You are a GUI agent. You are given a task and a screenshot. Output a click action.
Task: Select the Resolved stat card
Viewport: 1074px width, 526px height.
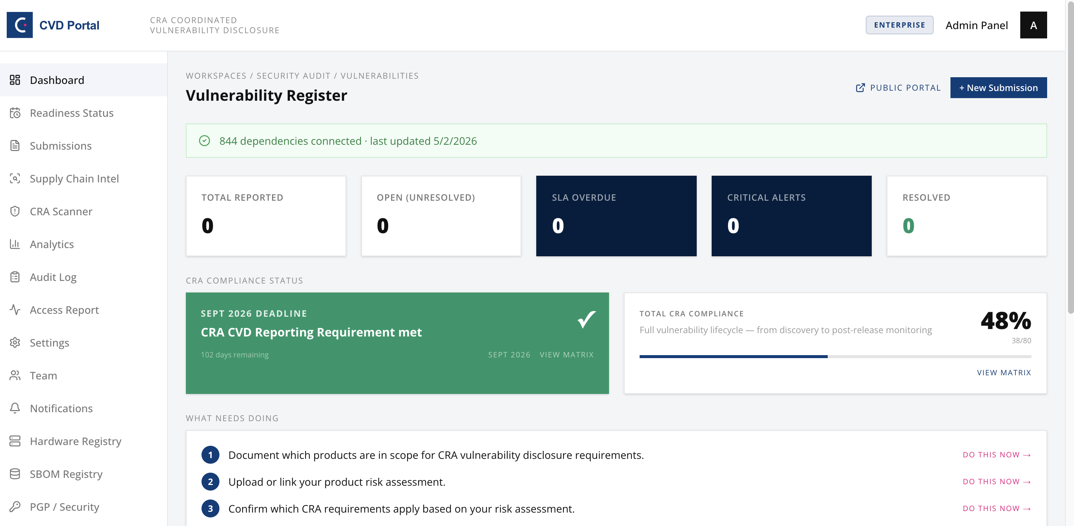click(967, 216)
